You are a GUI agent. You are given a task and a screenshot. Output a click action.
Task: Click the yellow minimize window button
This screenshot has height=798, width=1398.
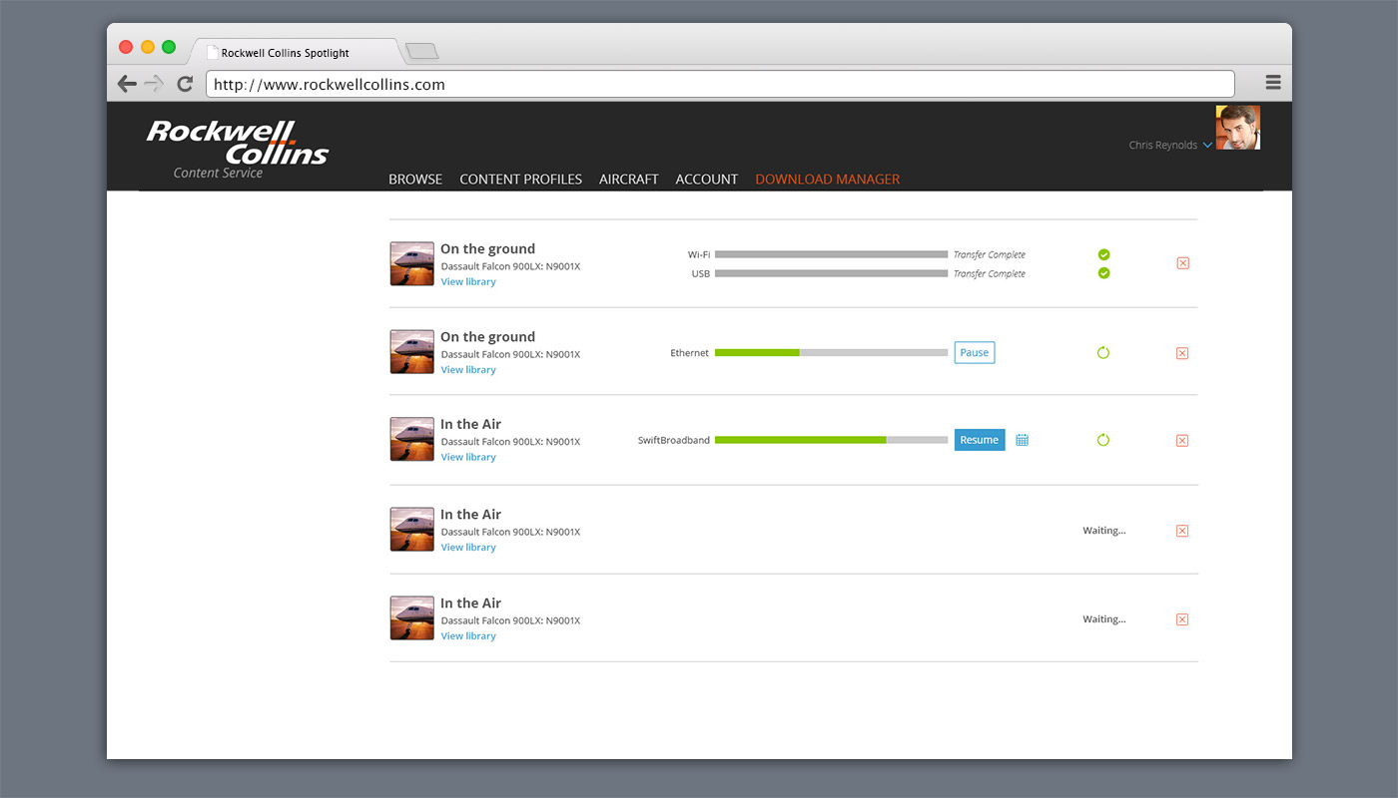(148, 47)
